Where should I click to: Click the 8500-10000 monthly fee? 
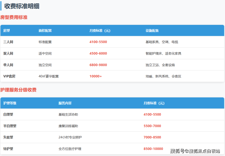[153, 149]
